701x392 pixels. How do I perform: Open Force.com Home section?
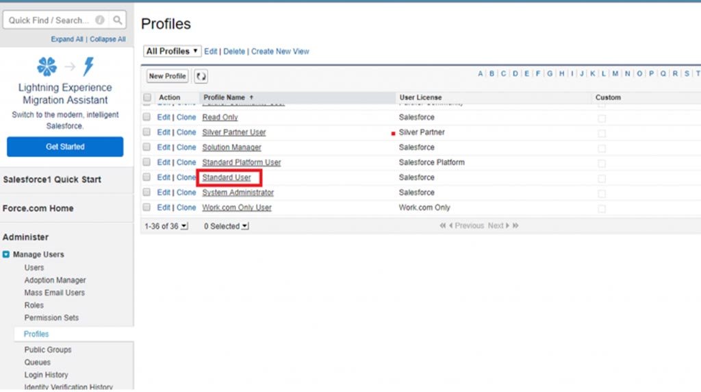click(38, 208)
